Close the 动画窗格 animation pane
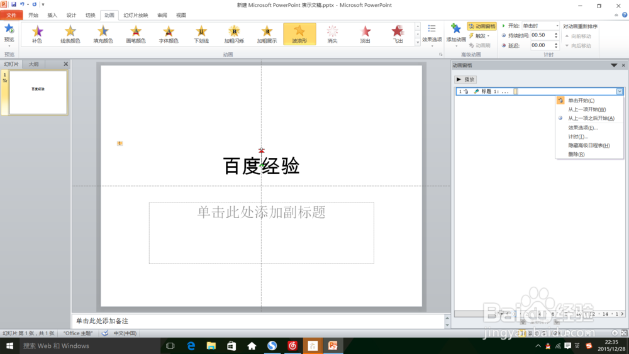Screen dimensions: 629x354 623,65
